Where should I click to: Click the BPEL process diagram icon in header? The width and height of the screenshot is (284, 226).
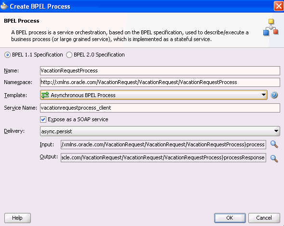click(x=271, y=27)
